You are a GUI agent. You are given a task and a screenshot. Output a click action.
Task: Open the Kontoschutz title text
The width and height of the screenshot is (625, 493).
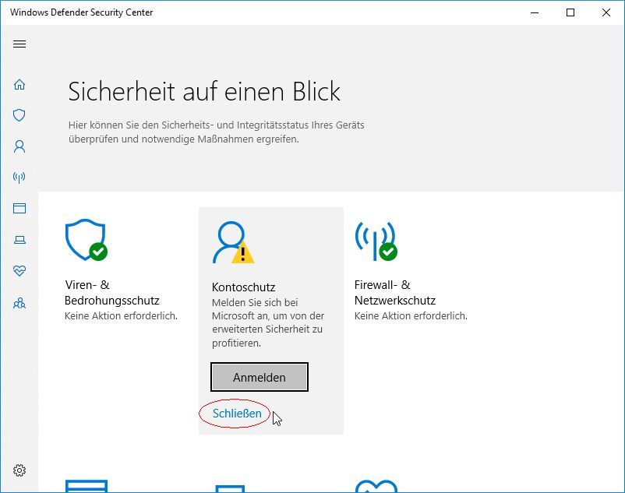tap(244, 287)
